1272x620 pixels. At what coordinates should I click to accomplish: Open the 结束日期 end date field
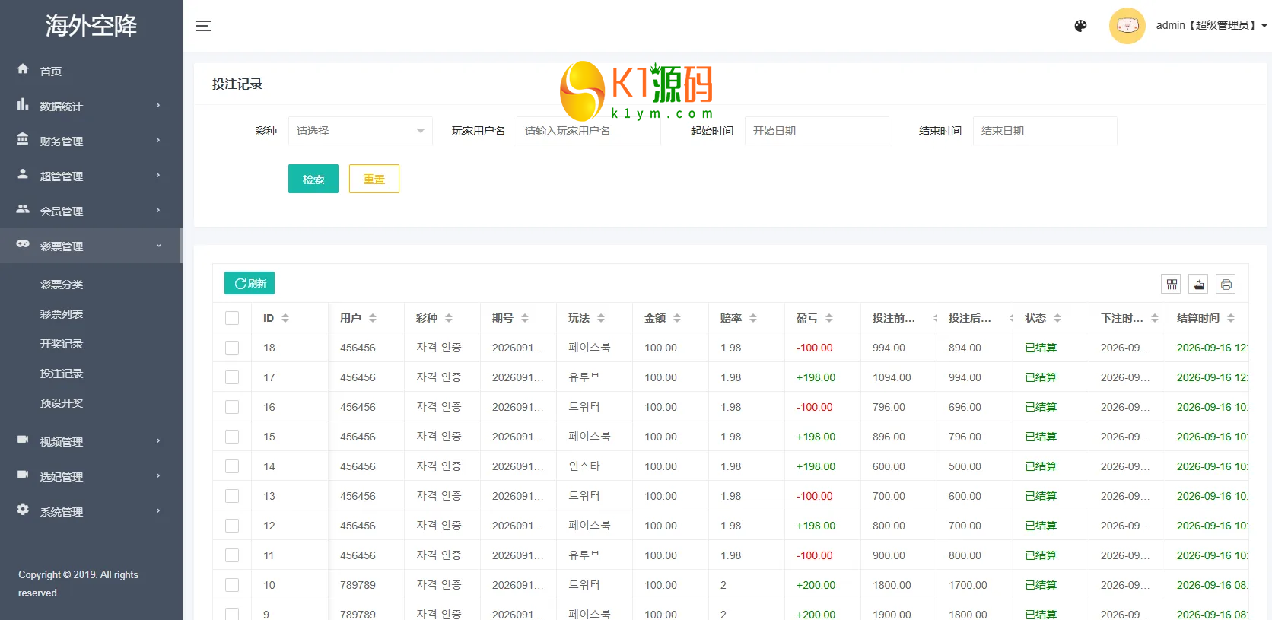pyautogui.click(x=1045, y=131)
